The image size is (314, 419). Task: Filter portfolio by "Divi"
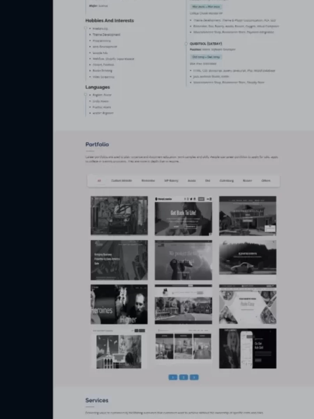point(208,181)
